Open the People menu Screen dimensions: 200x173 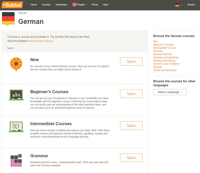coord(82,5)
